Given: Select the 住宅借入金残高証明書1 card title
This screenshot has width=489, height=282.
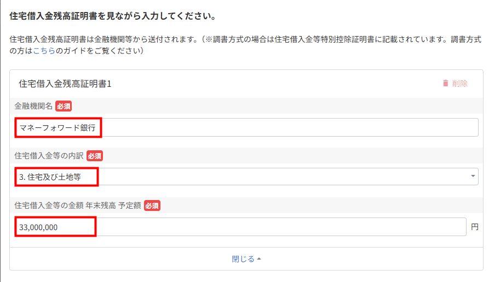Looking at the screenshot, I should (65, 84).
